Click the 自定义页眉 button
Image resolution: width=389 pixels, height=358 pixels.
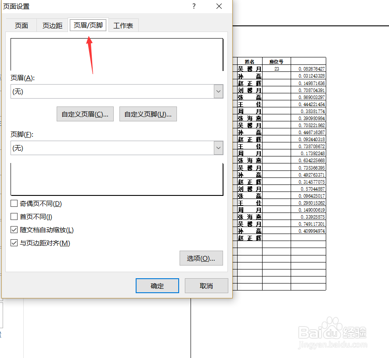(85, 114)
